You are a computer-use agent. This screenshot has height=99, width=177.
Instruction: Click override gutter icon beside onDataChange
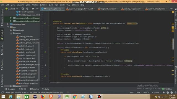[x=45, y=52]
